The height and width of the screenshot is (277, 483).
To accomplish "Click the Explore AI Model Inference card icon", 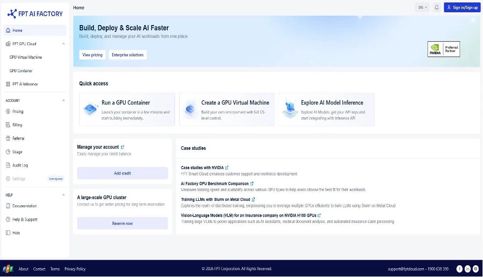I will point(290,108).
